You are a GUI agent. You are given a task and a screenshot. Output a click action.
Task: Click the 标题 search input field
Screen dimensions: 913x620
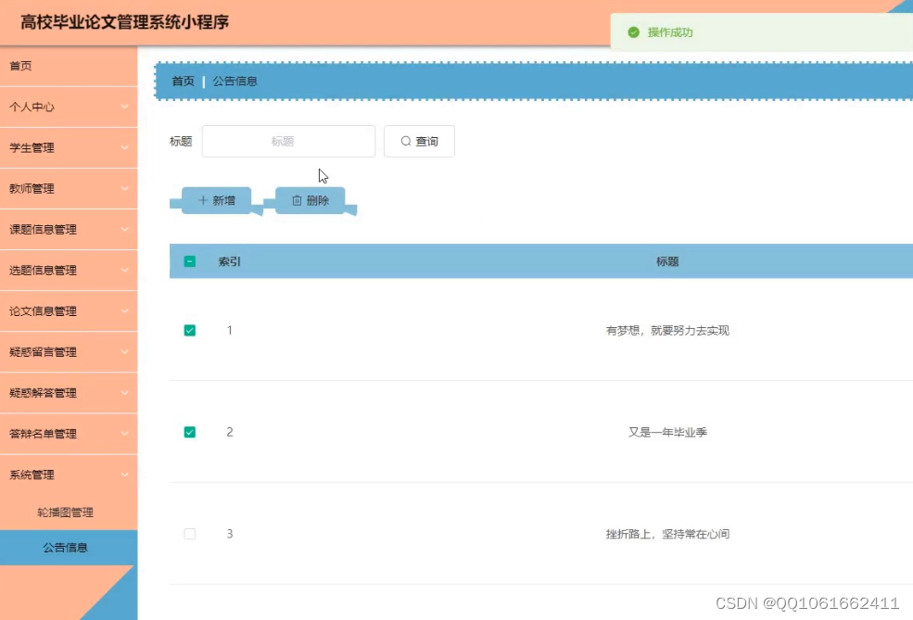pos(287,141)
